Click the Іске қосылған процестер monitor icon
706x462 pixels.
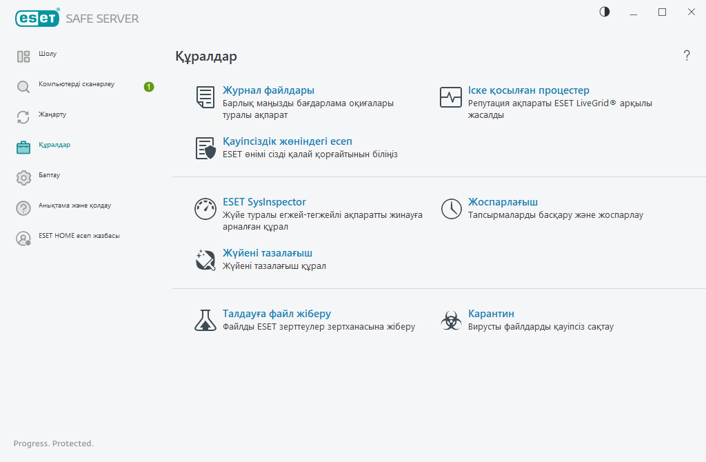pyautogui.click(x=451, y=97)
